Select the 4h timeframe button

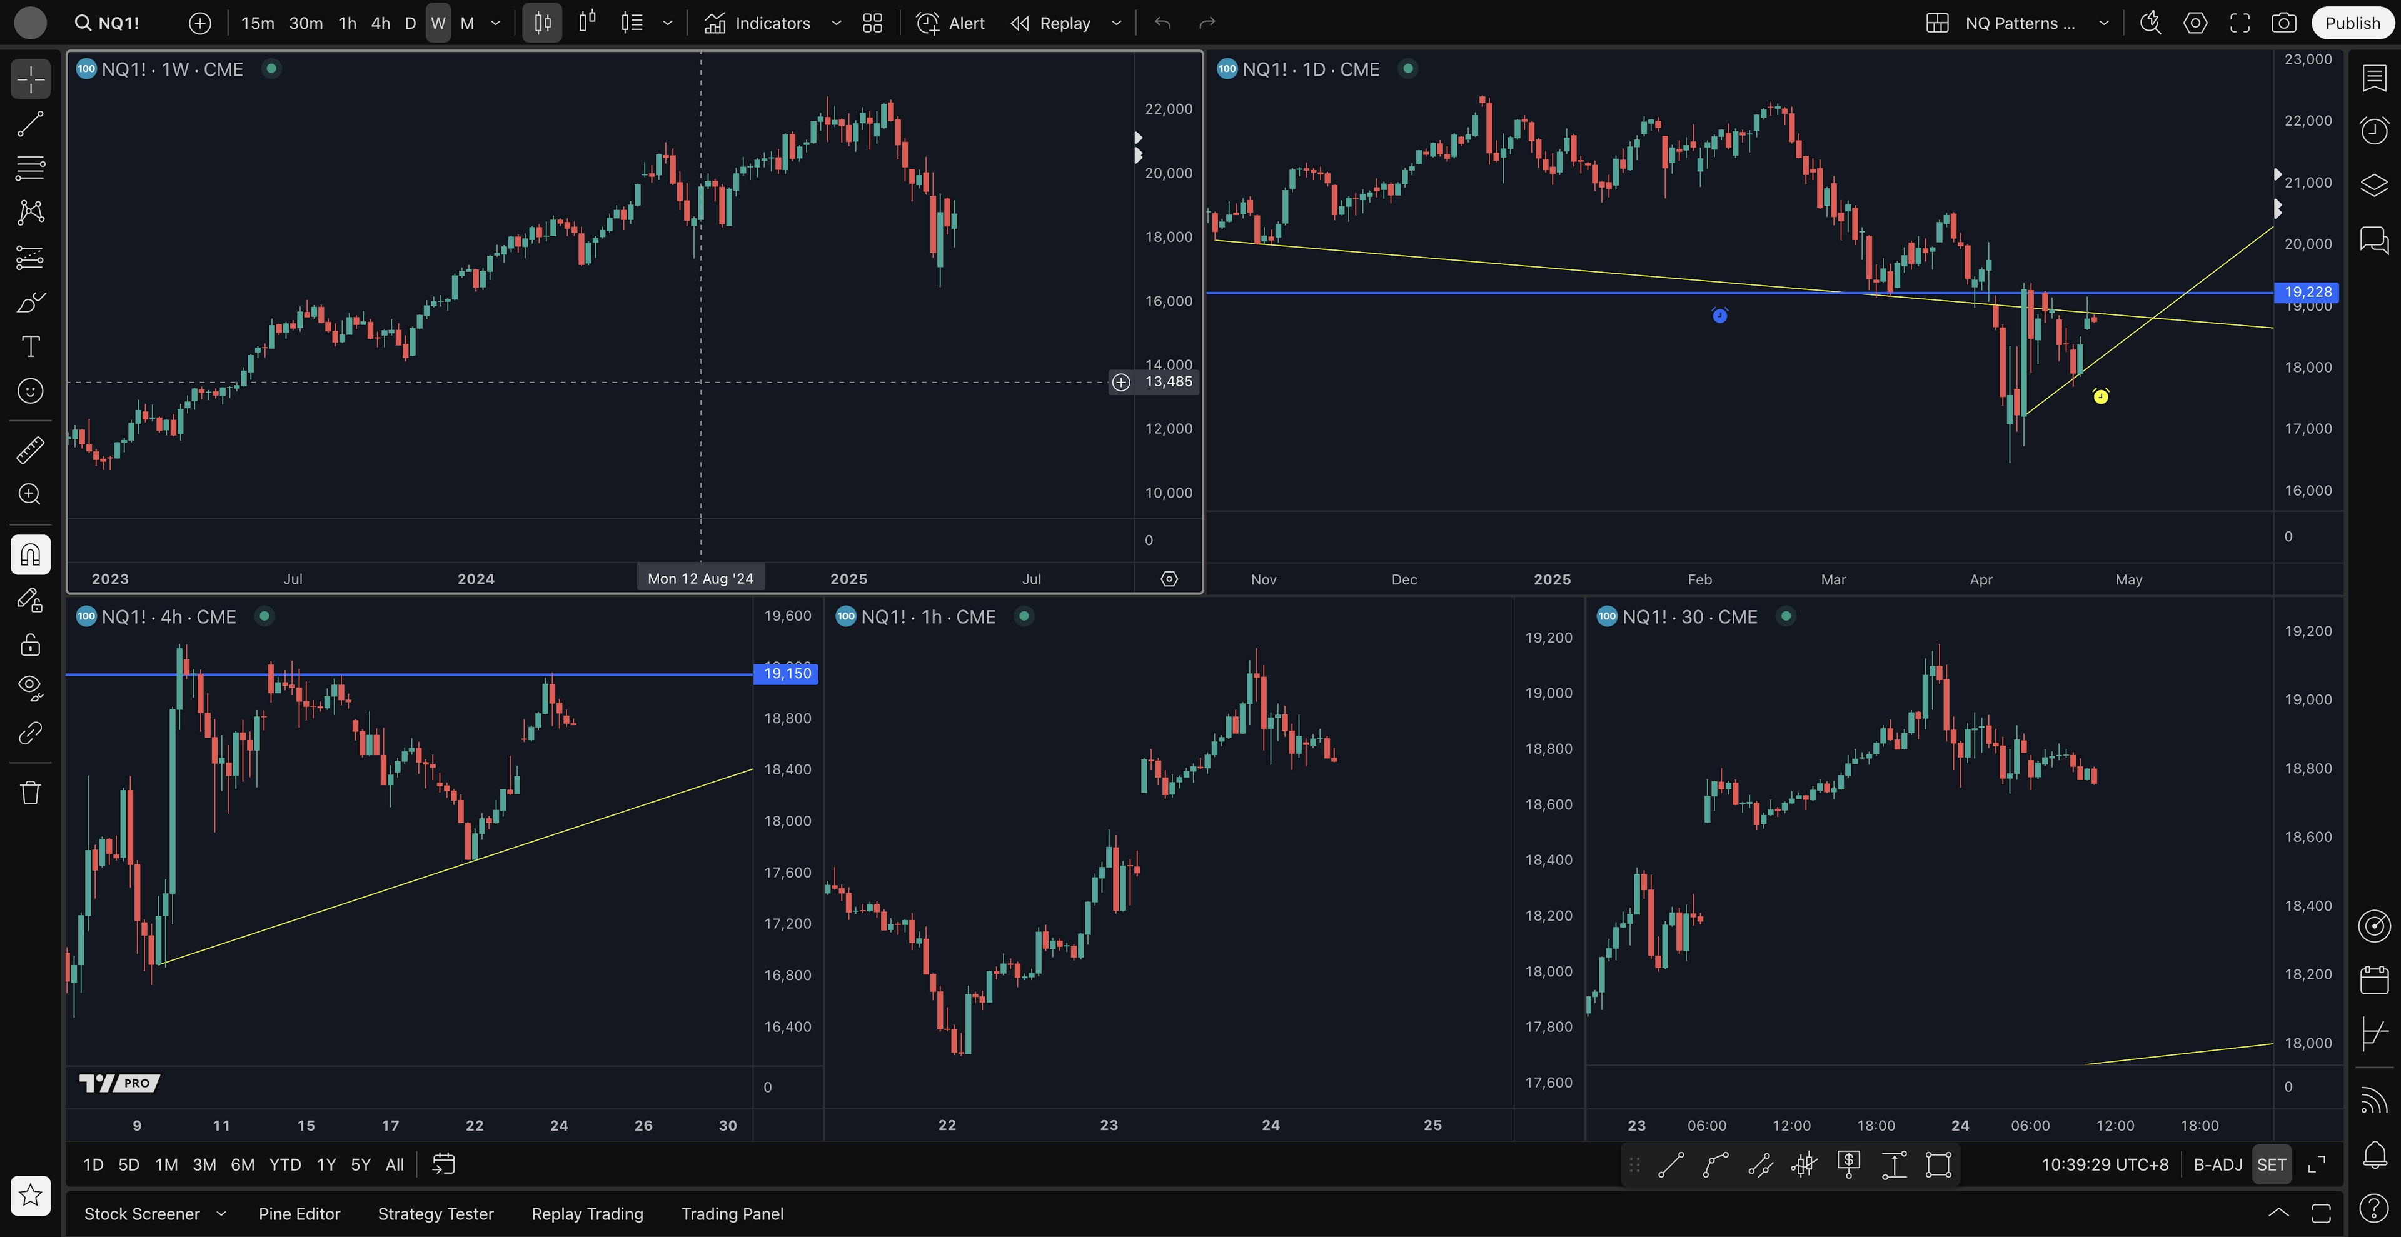coord(380,23)
